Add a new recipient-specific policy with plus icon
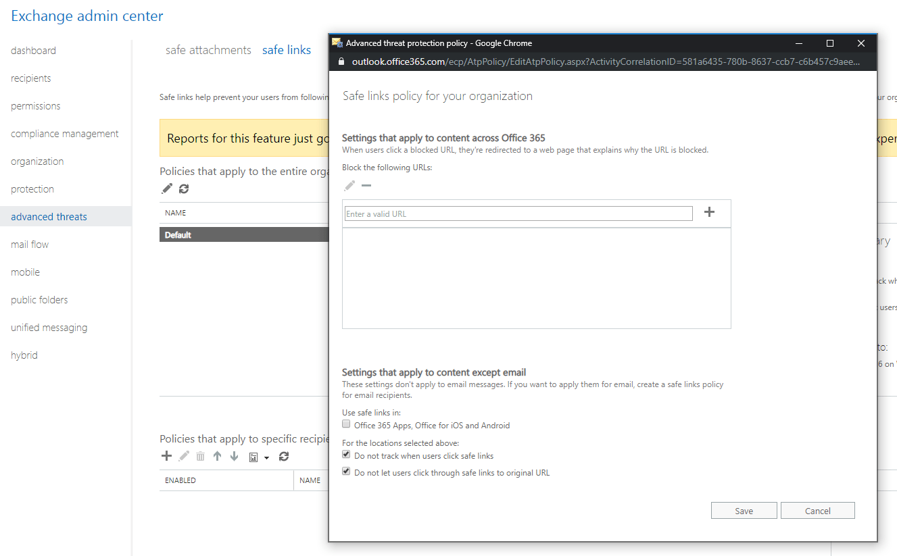Screen dimensions: 897x556 166,456
